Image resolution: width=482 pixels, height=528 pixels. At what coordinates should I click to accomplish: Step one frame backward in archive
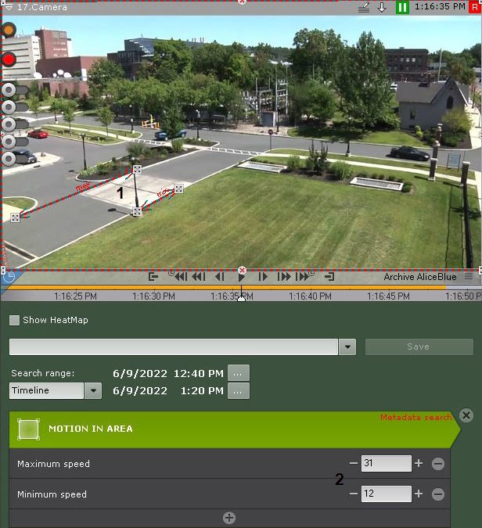click(220, 277)
